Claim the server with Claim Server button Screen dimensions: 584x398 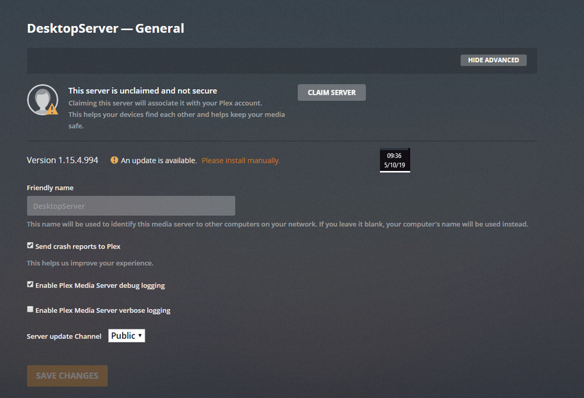(x=332, y=93)
